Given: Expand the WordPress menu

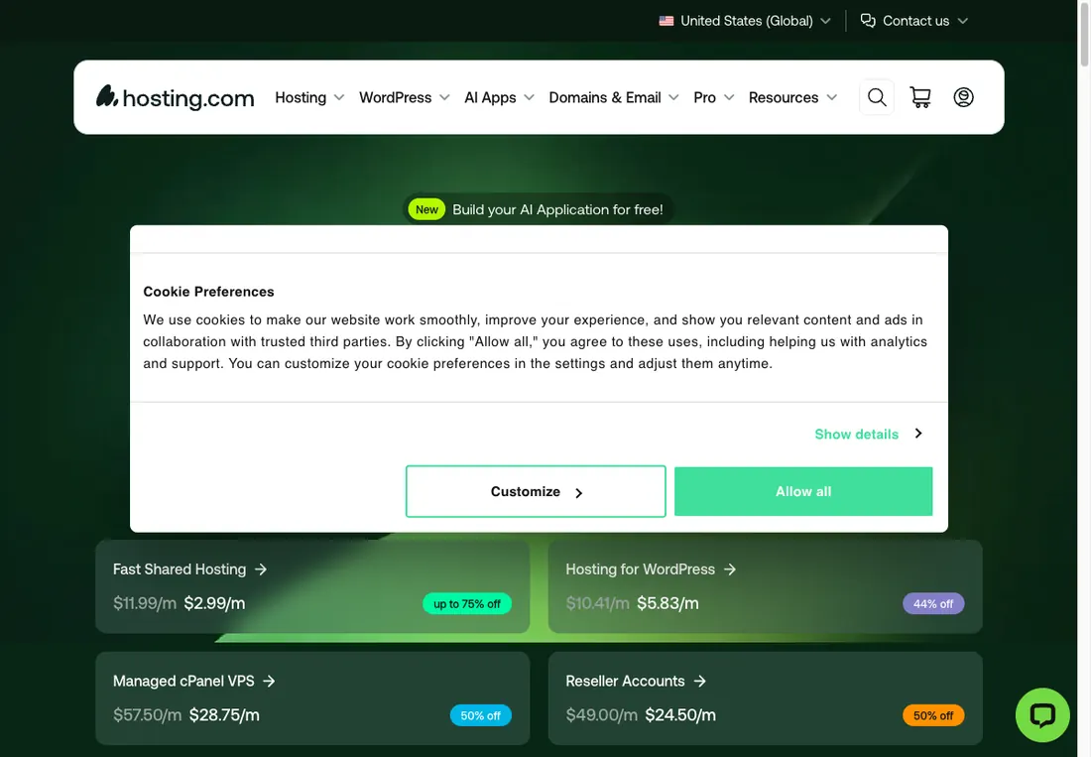Looking at the screenshot, I should [x=405, y=97].
